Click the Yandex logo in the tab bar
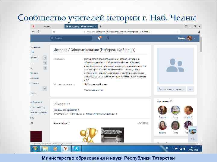217x162 pixels. click(x=33, y=26)
